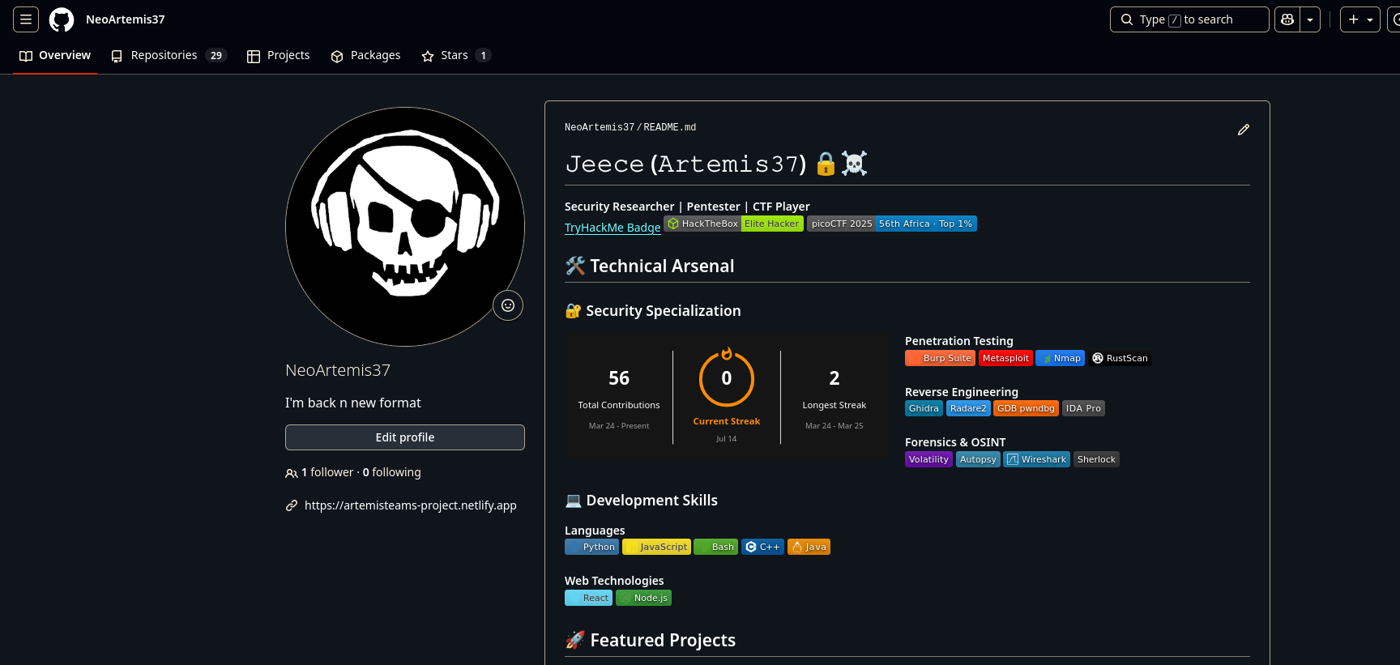Click the Featured Projects heading
The height and width of the screenshot is (665, 1400).
651,640
